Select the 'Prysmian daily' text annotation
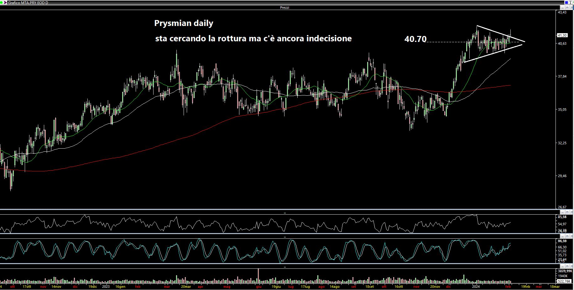The image size is (574, 290). [x=184, y=23]
